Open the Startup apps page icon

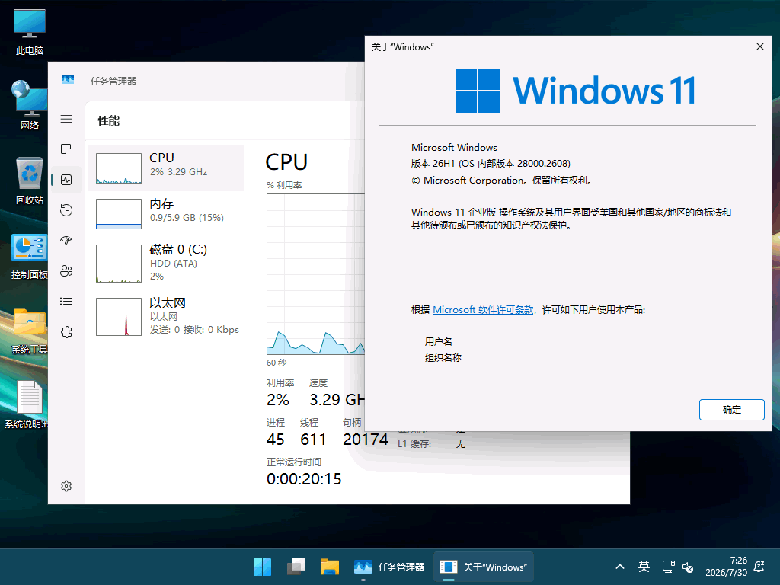[x=66, y=240]
